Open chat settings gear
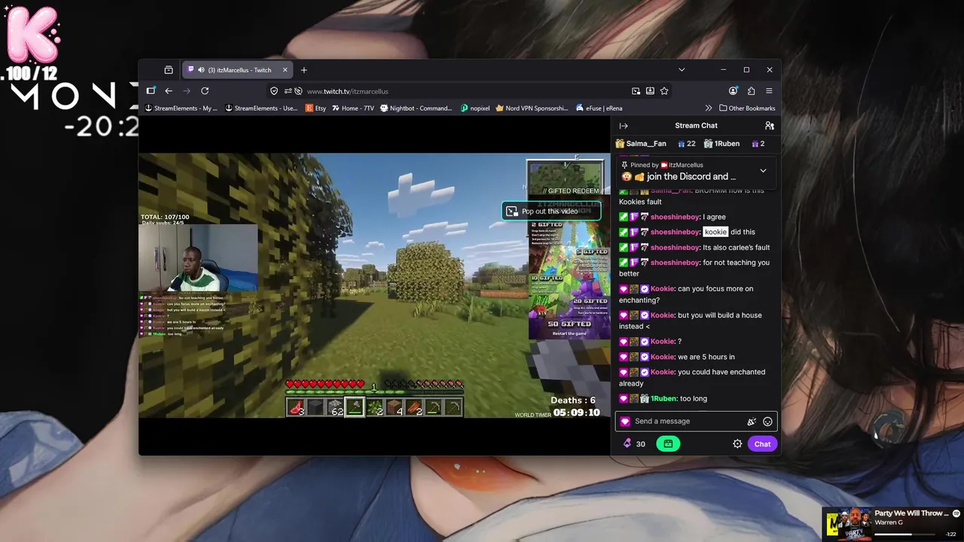Viewport: 964px width, 542px height. (x=737, y=444)
